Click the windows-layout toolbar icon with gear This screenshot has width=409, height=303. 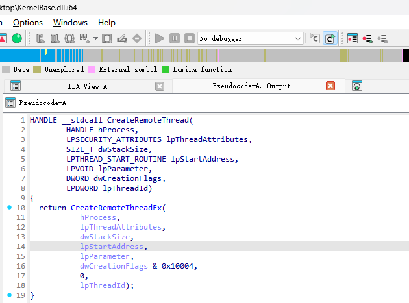click(x=84, y=38)
